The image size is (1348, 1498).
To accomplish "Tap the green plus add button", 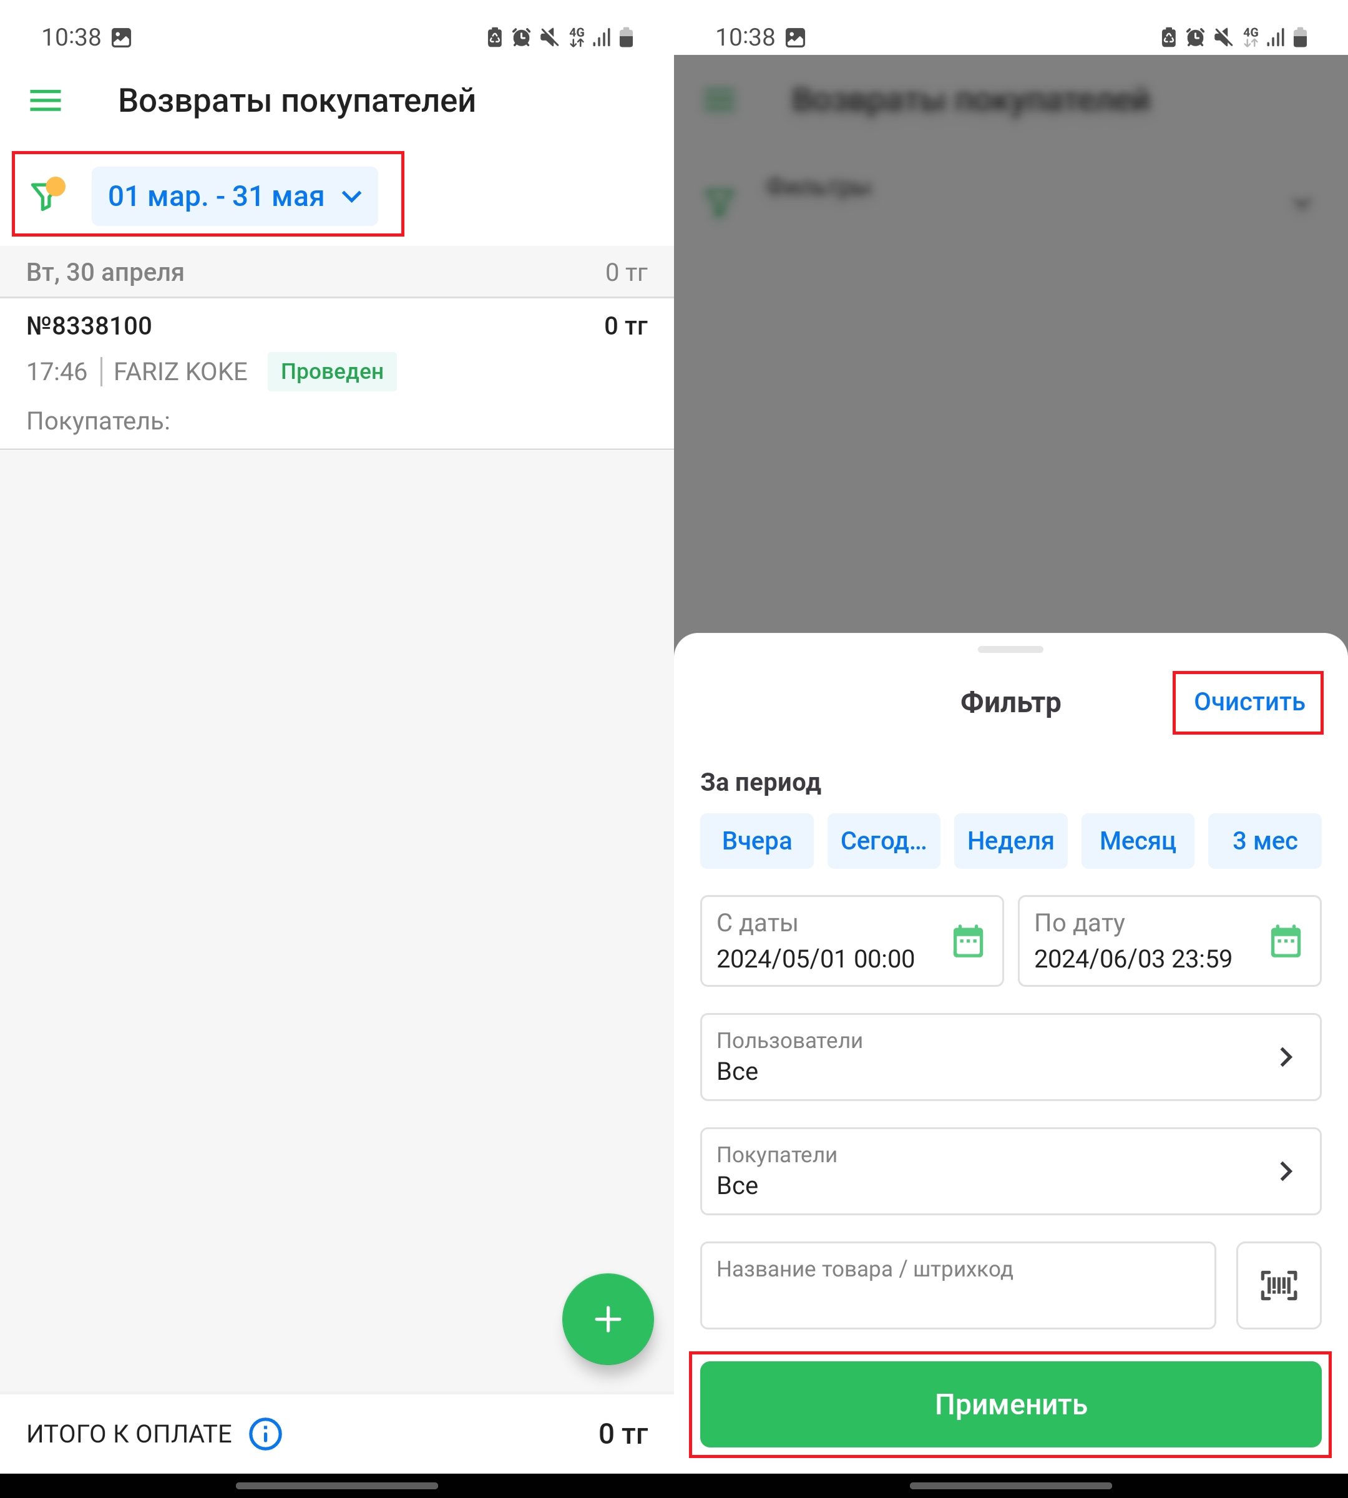I will coord(607,1319).
